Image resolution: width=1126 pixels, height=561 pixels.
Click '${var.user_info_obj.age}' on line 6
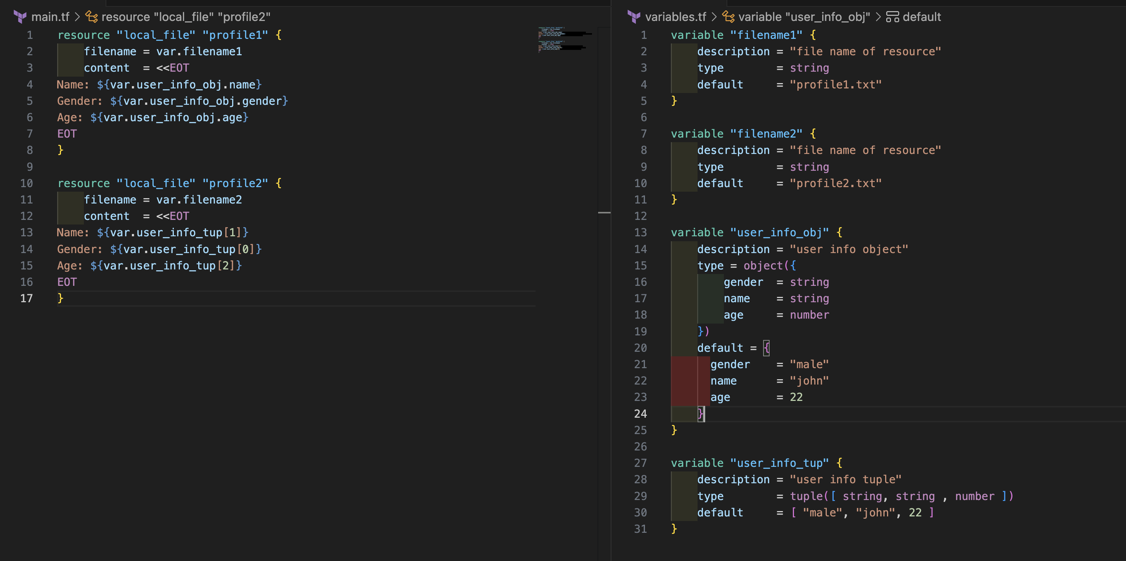tap(170, 117)
